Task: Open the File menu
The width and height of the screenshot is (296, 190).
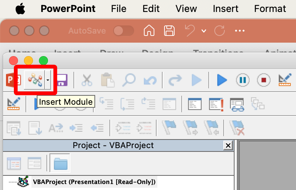Action: pos(119,9)
